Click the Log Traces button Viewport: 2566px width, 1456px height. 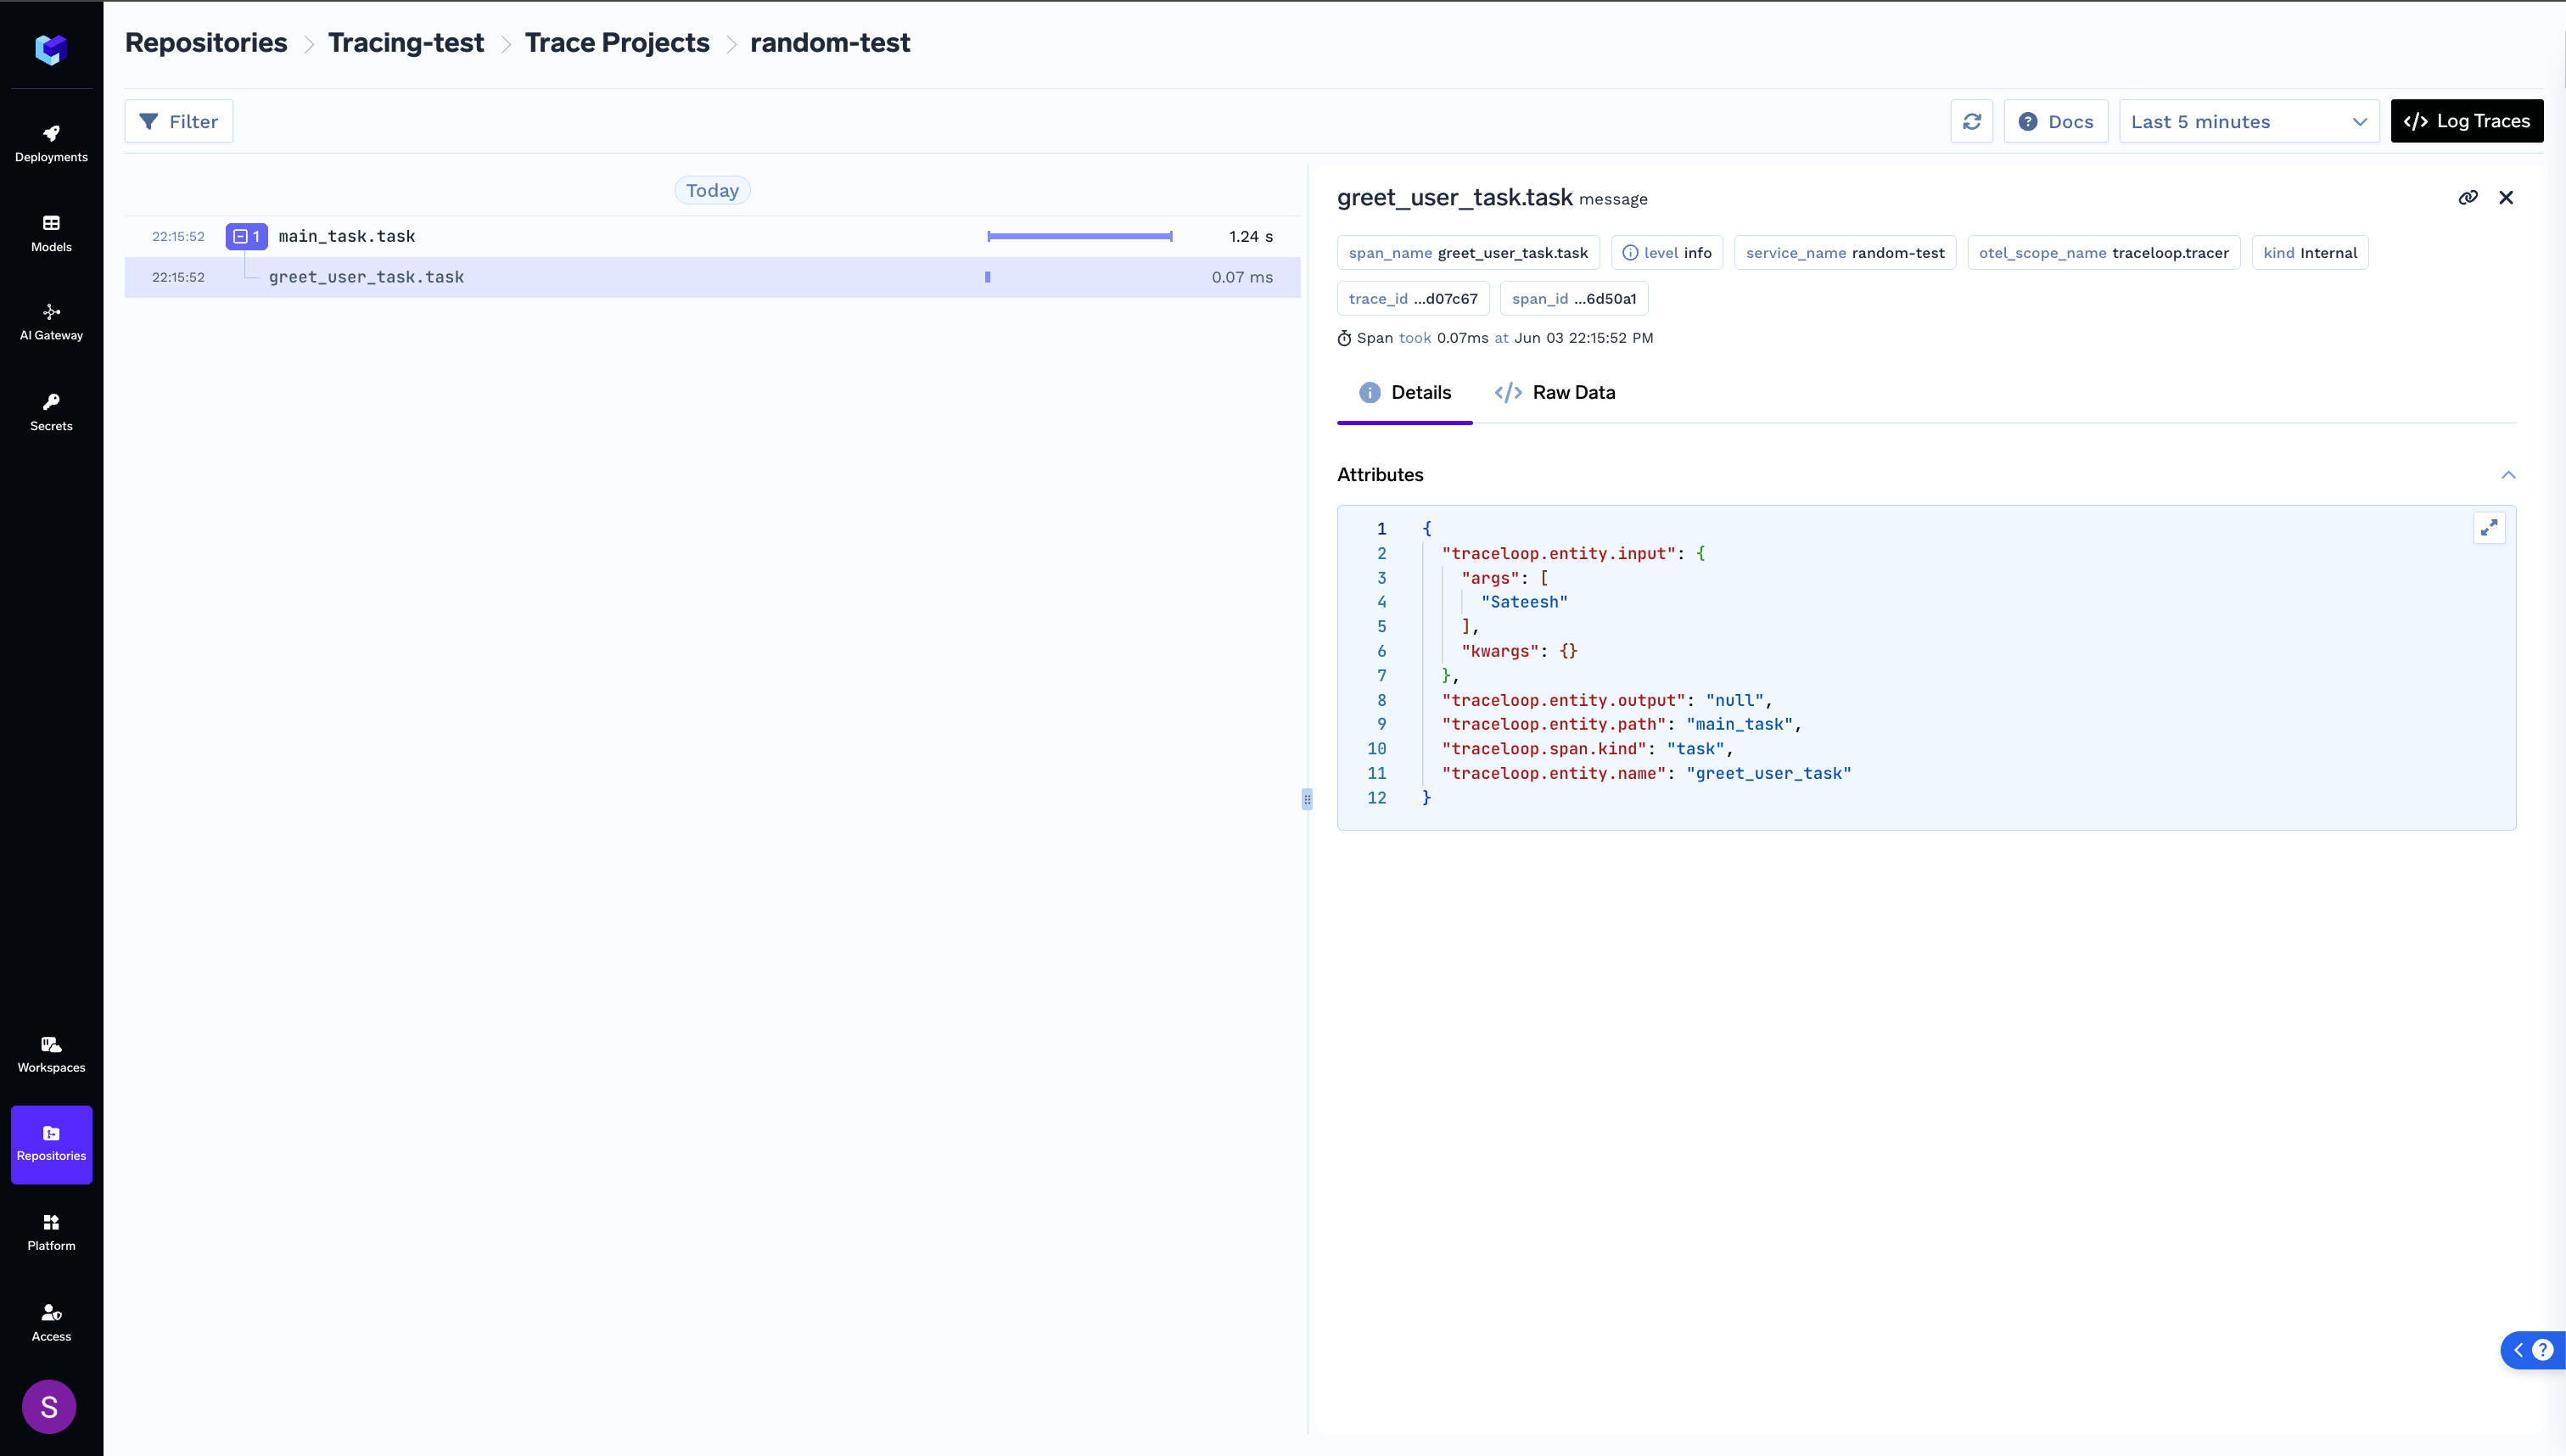click(2466, 121)
